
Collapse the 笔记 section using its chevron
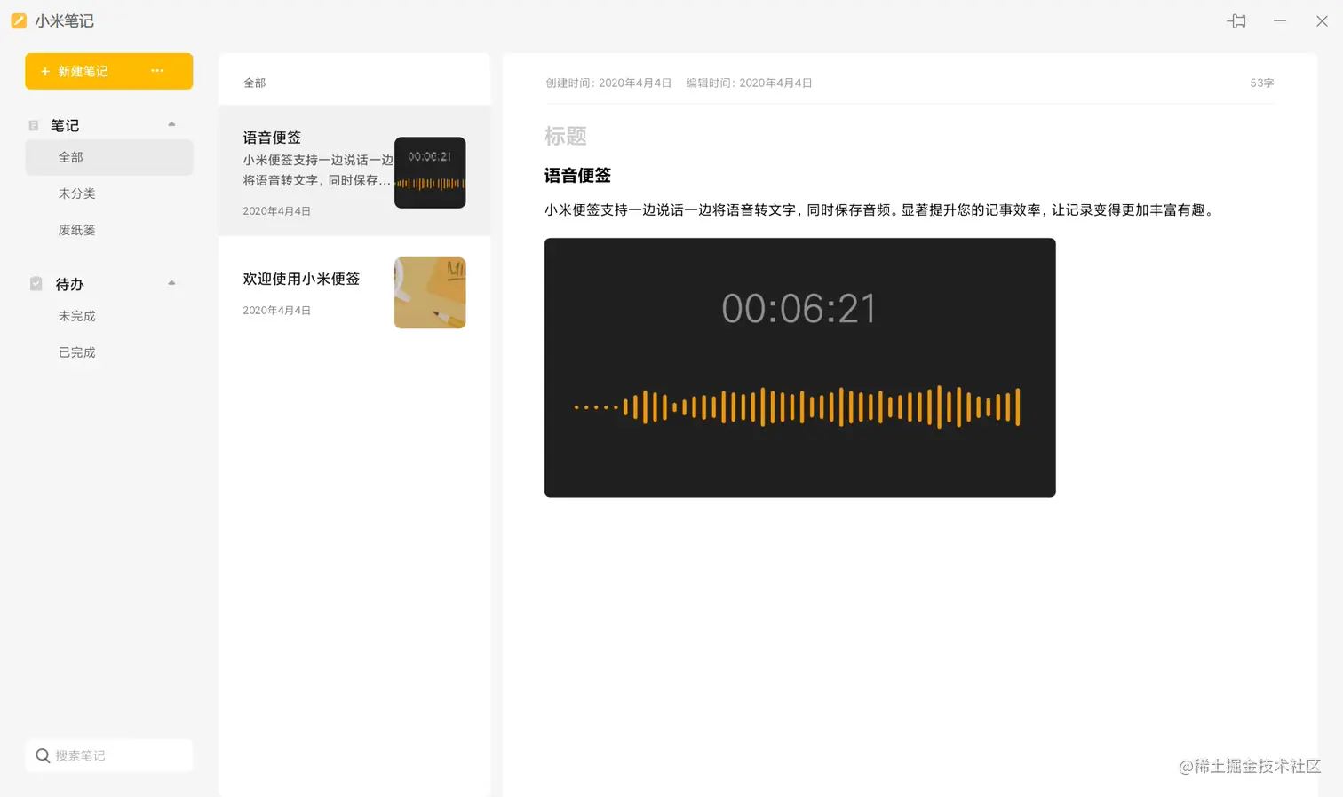pyautogui.click(x=171, y=124)
